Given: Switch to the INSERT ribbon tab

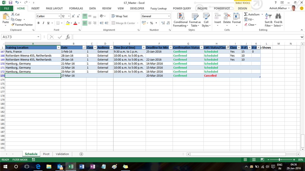Looking at the screenshot, I should [35, 8].
